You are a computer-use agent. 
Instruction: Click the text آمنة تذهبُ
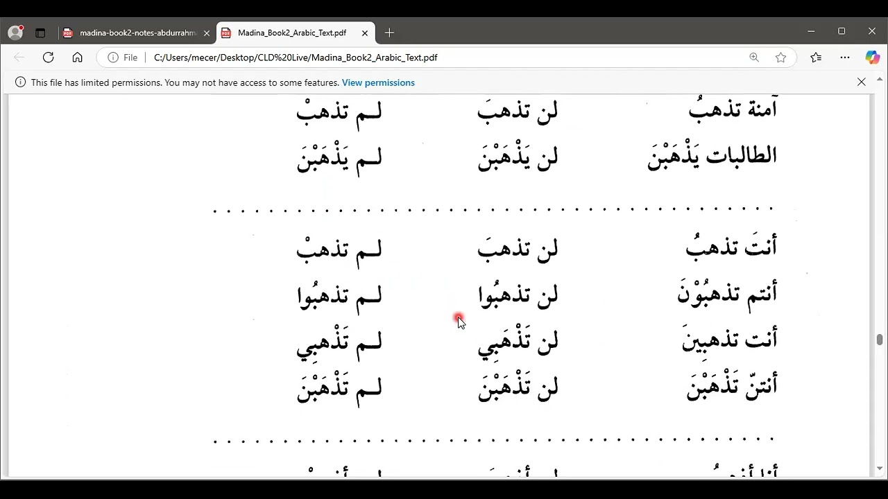(733, 109)
